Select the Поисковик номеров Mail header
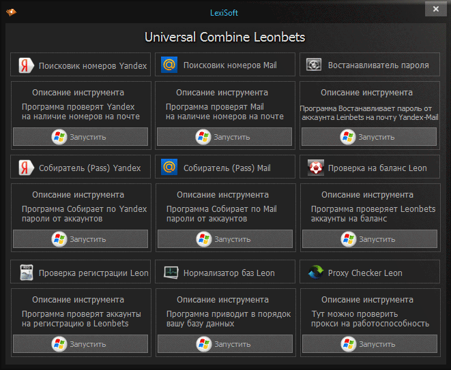The image size is (451, 370). click(225, 65)
